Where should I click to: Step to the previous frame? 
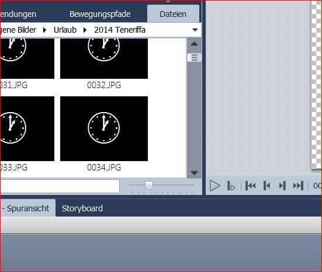click(266, 186)
